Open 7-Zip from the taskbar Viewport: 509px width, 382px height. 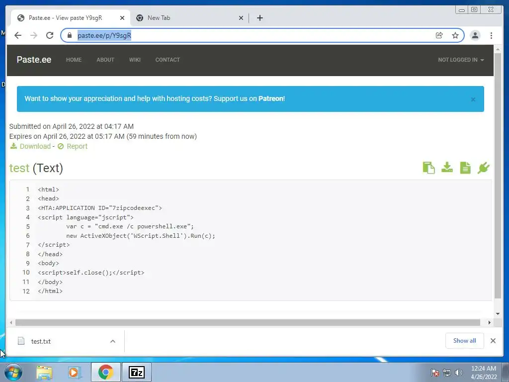(136, 372)
